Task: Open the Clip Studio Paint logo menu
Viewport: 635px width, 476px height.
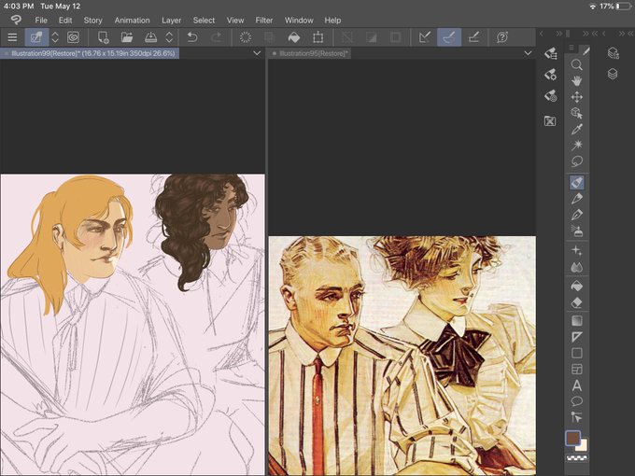Action: click(x=16, y=20)
